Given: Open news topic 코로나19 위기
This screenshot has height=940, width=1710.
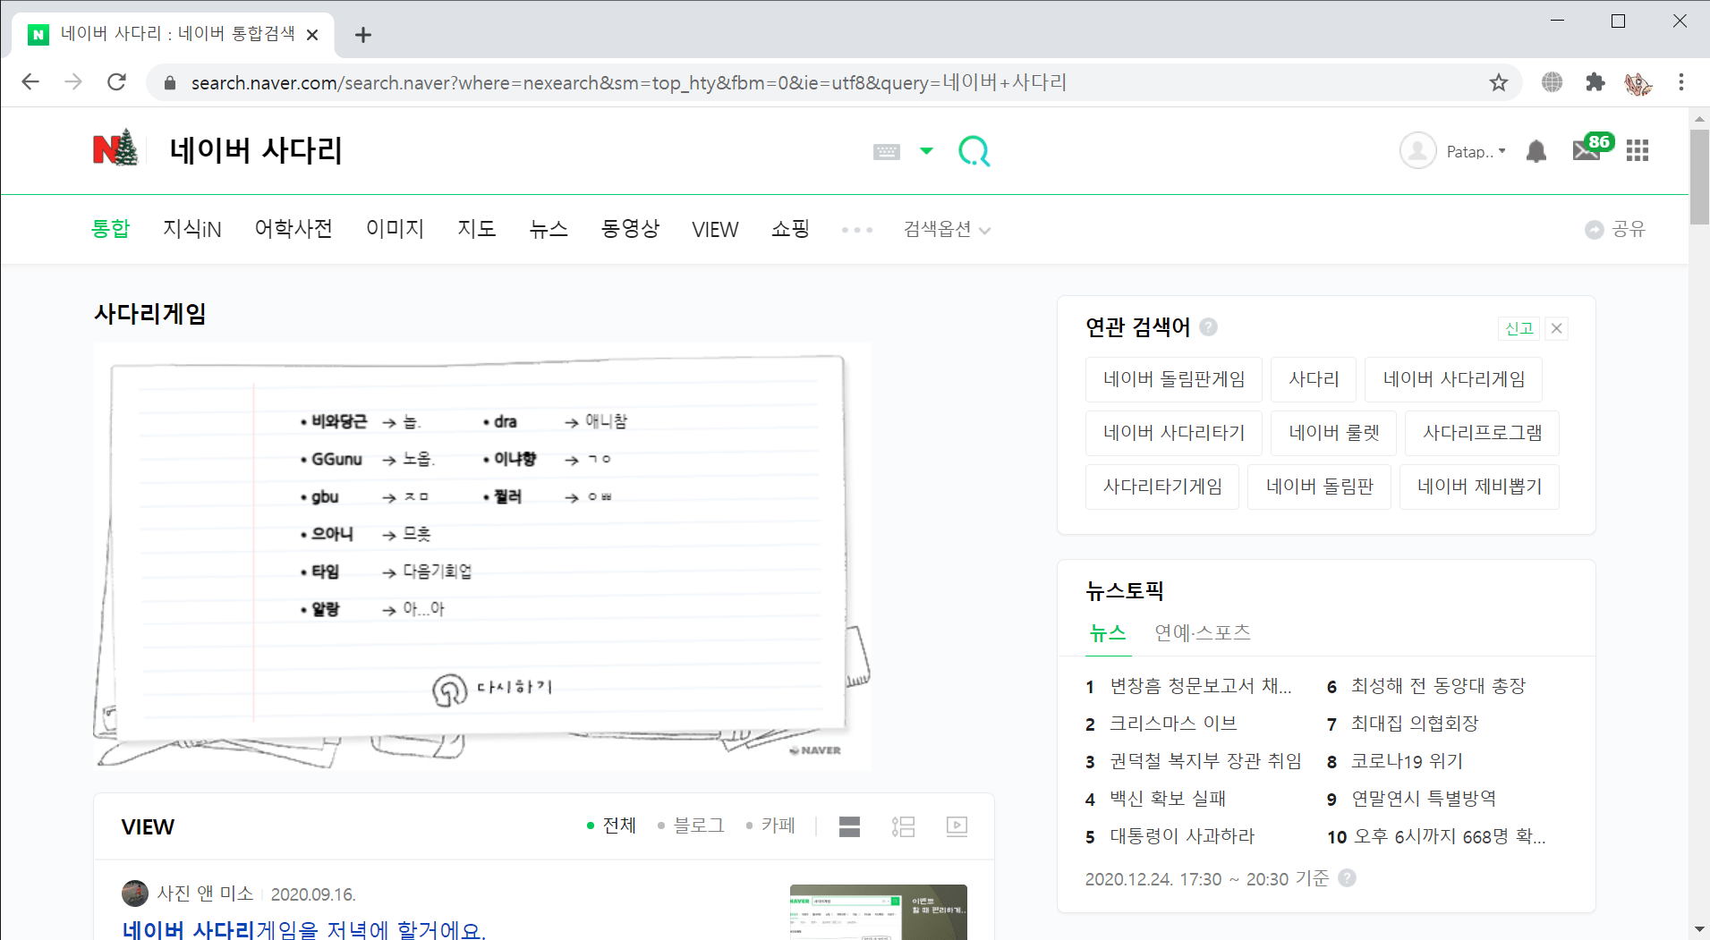Looking at the screenshot, I should [1407, 761].
